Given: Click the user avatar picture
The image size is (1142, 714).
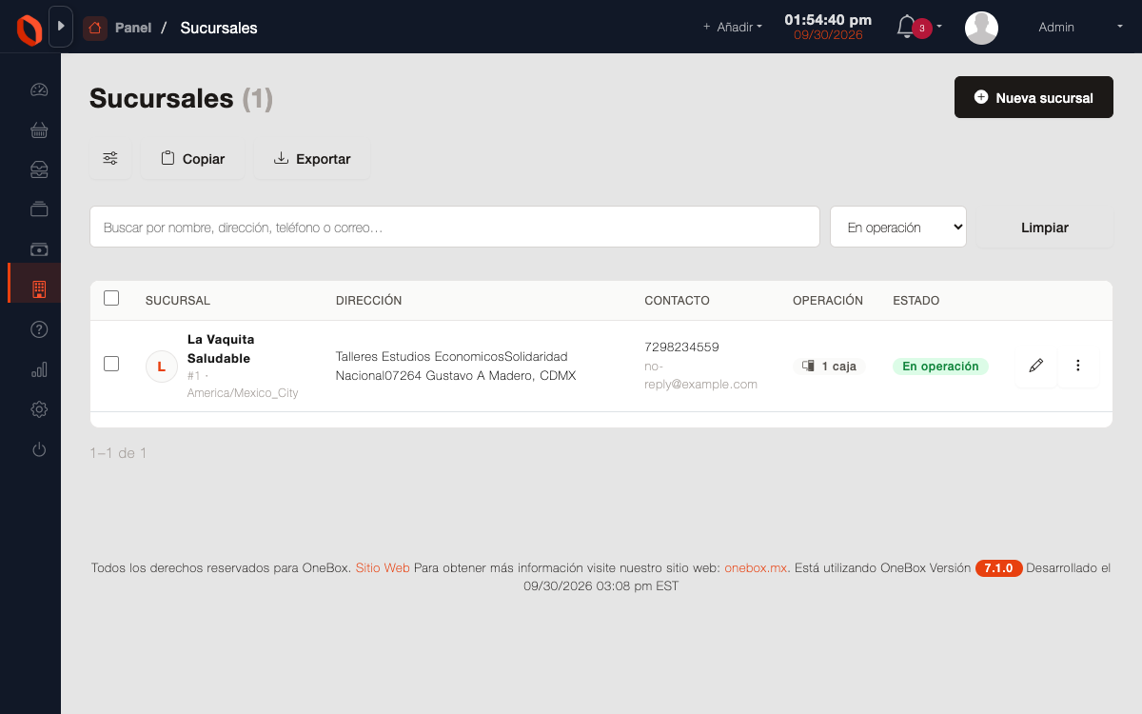Looking at the screenshot, I should tap(981, 28).
